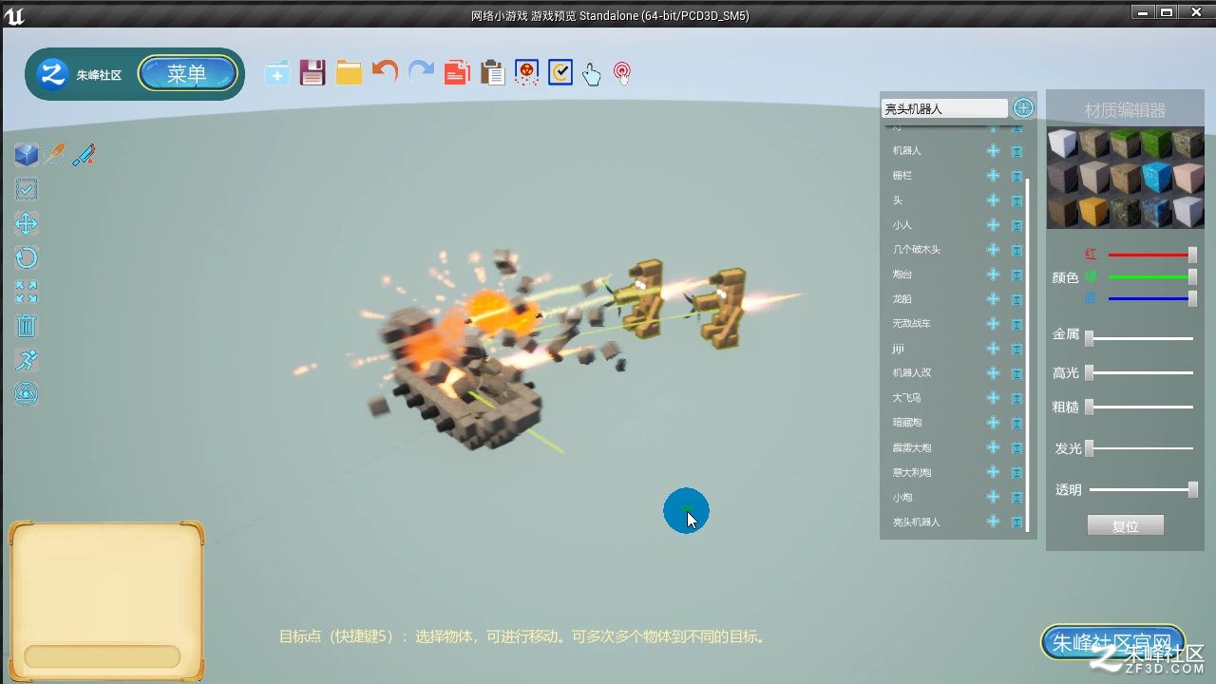Screen dimensions: 1216x684
Task: Select the rocket tool beside the cube
Action: (x=55, y=155)
